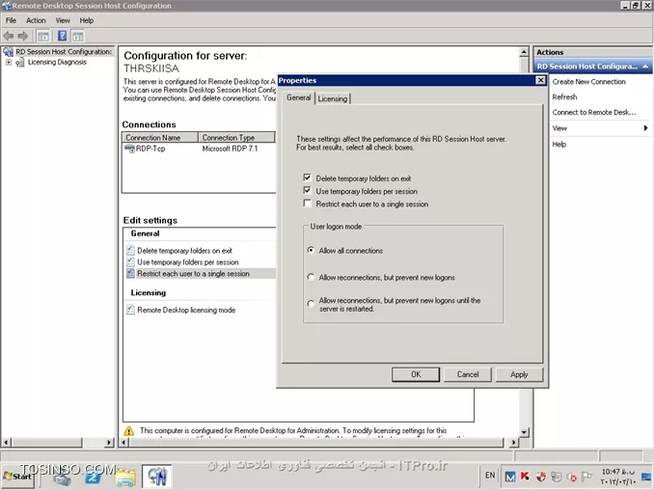Close the Properties dialog with X button
This screenshot has height=490, width=654.
coord(540,80)
